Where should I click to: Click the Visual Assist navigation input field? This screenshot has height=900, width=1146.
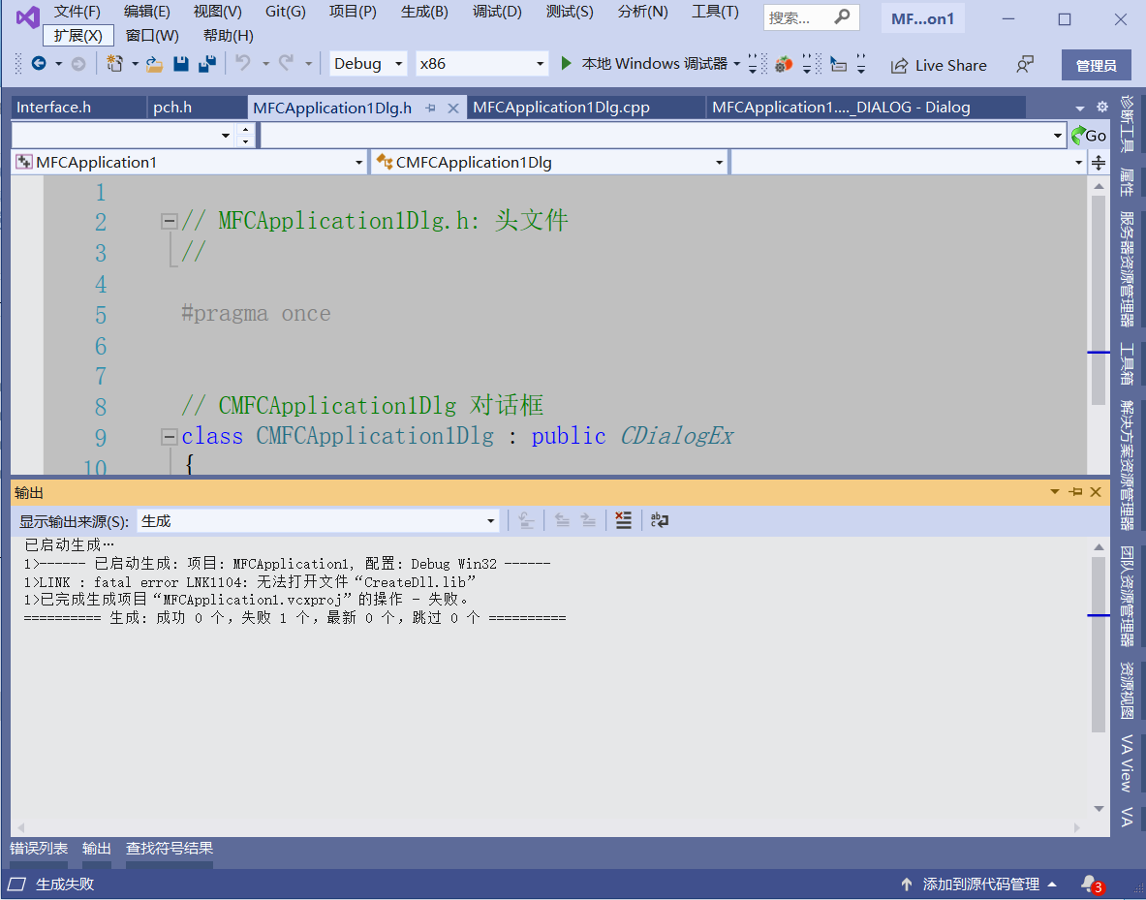click(x=664, y=136)
